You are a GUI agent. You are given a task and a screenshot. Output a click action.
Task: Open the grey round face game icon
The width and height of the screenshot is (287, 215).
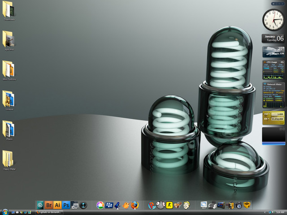161,205
